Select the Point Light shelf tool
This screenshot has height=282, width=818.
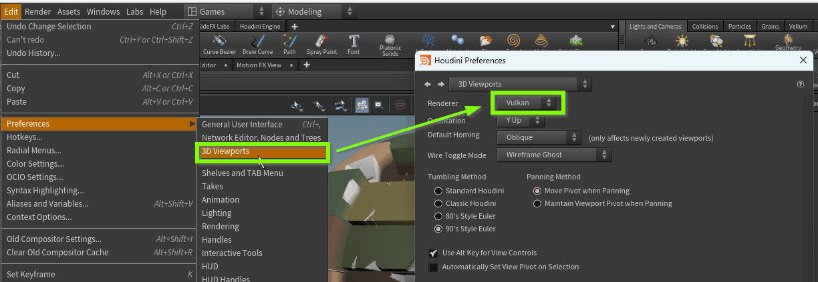(681, 41)
